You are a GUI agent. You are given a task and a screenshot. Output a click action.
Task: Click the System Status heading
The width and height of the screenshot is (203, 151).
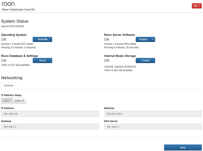tap(15, 21)
